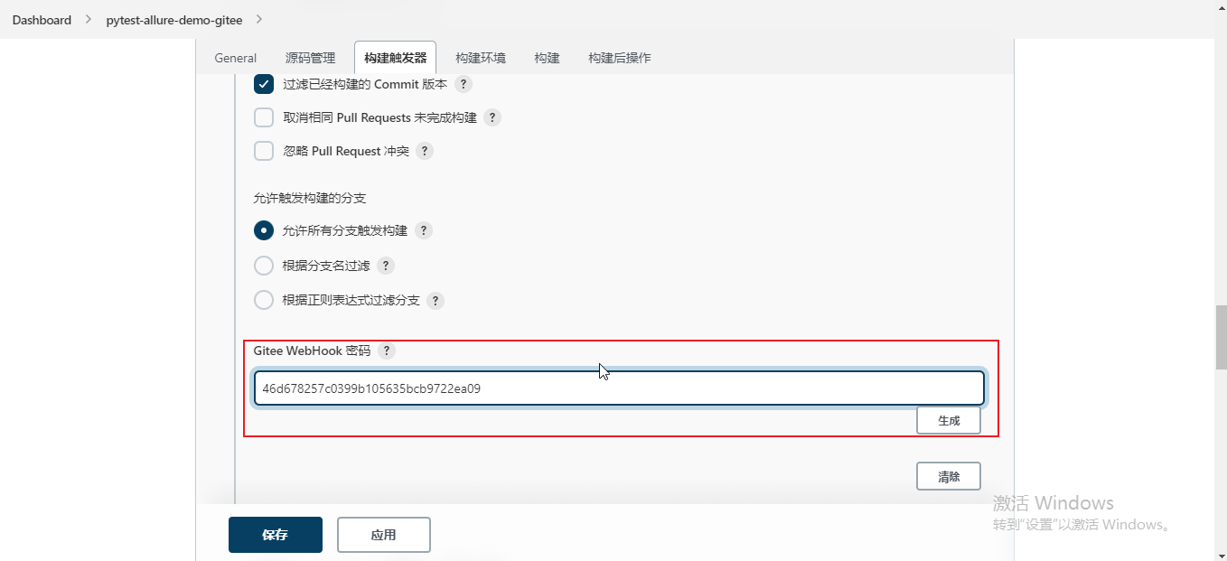Open help for 允许所有分支触发构建
Image resolution: width=1227 pixels, height=561 pixels.
424,230
